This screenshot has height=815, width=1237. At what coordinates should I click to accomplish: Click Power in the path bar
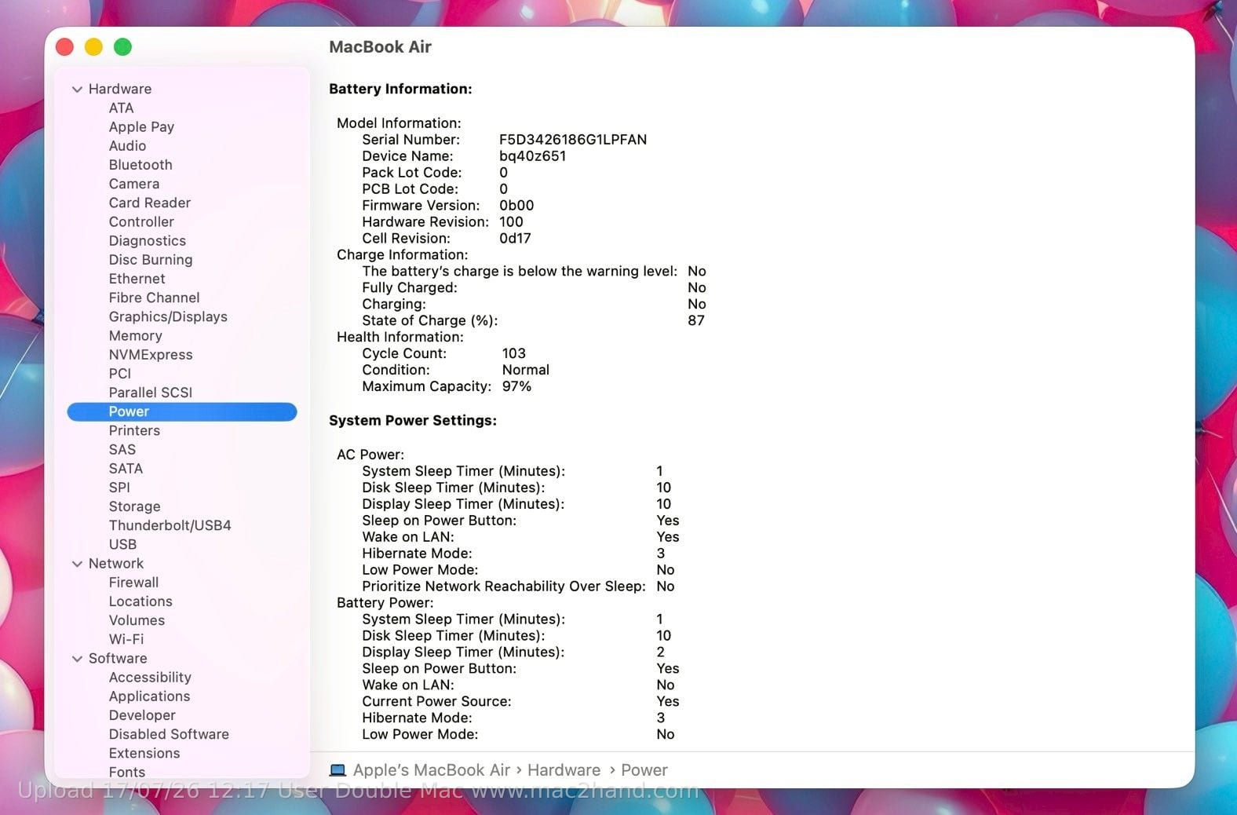pyautogui.click(x=644, y=770)
